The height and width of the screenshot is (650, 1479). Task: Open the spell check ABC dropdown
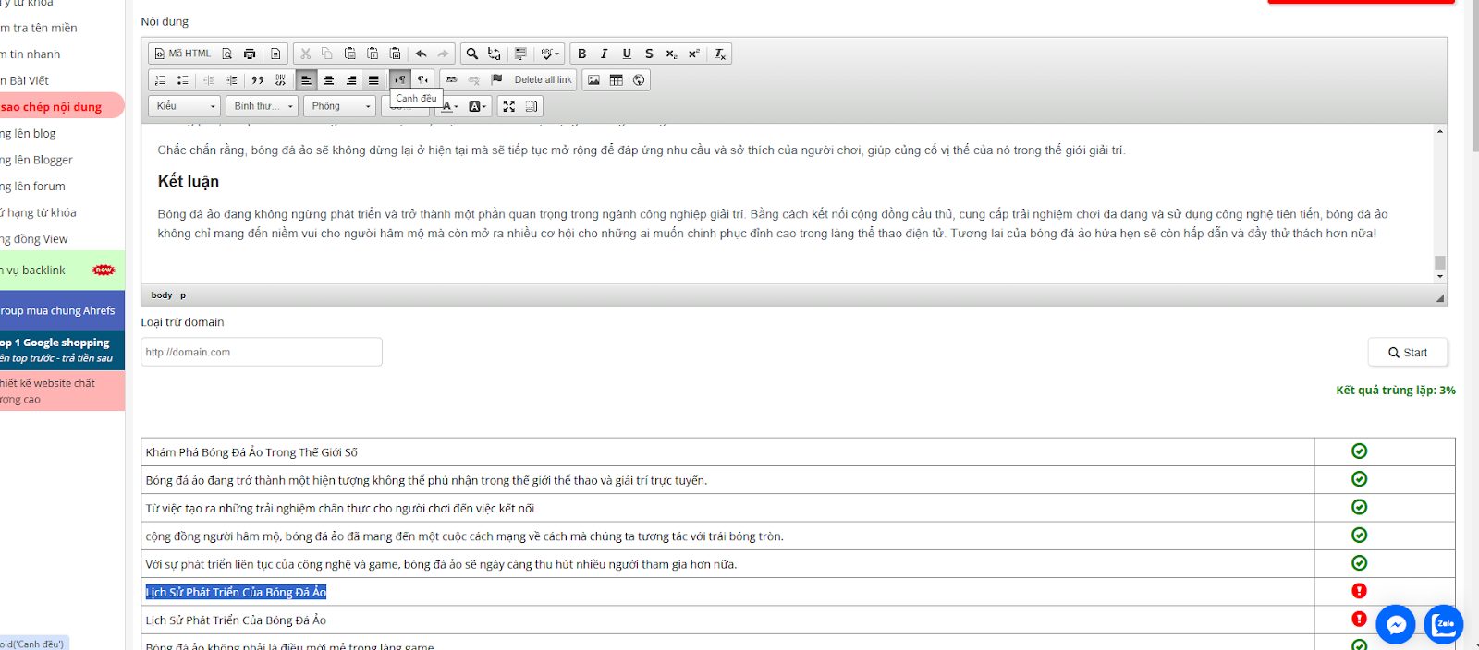tap(551, 54)
